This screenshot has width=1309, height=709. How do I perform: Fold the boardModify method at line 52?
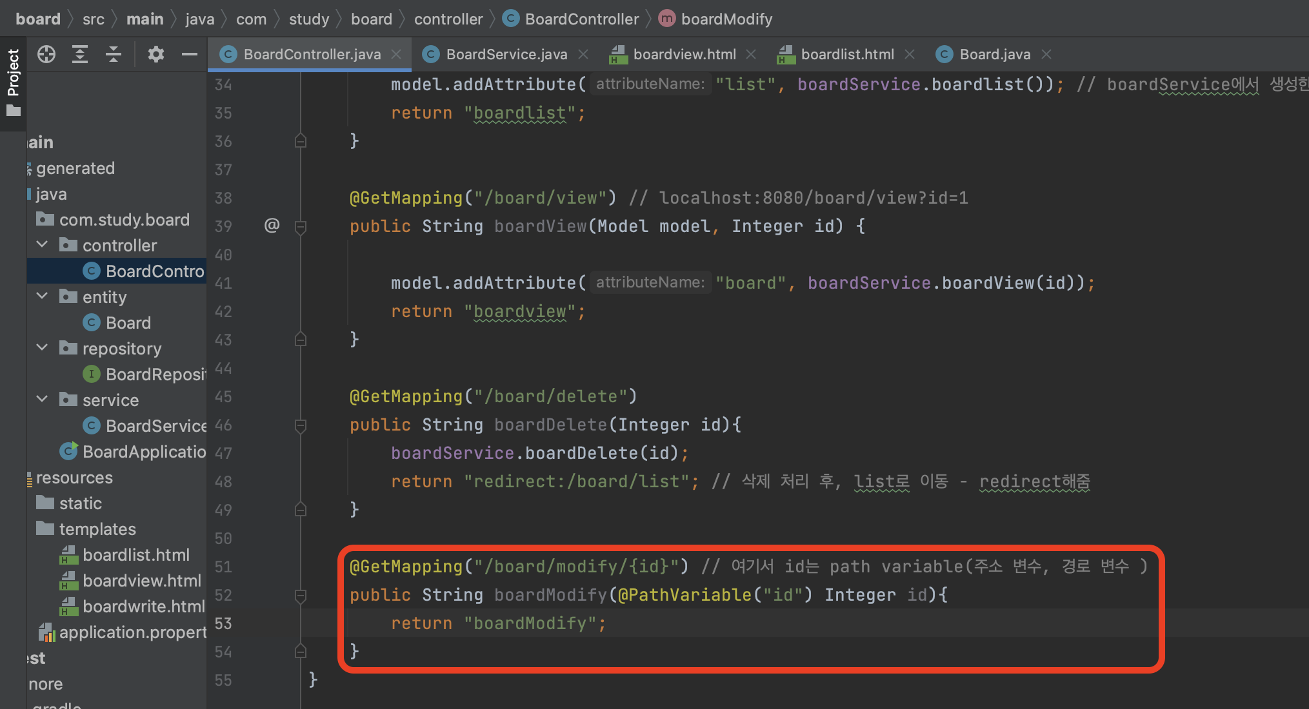[x=301, y=595]
